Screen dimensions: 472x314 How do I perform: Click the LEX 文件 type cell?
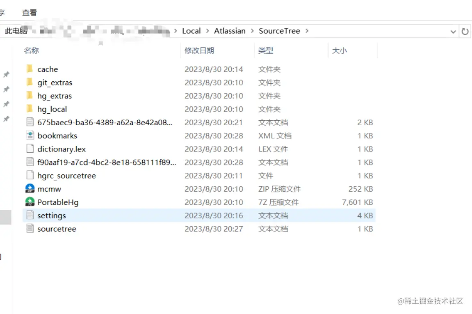coord(273,149)
